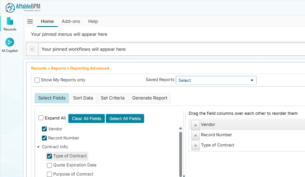Open the Help menu
Screen dimensions: 305x177
point(93,21)
